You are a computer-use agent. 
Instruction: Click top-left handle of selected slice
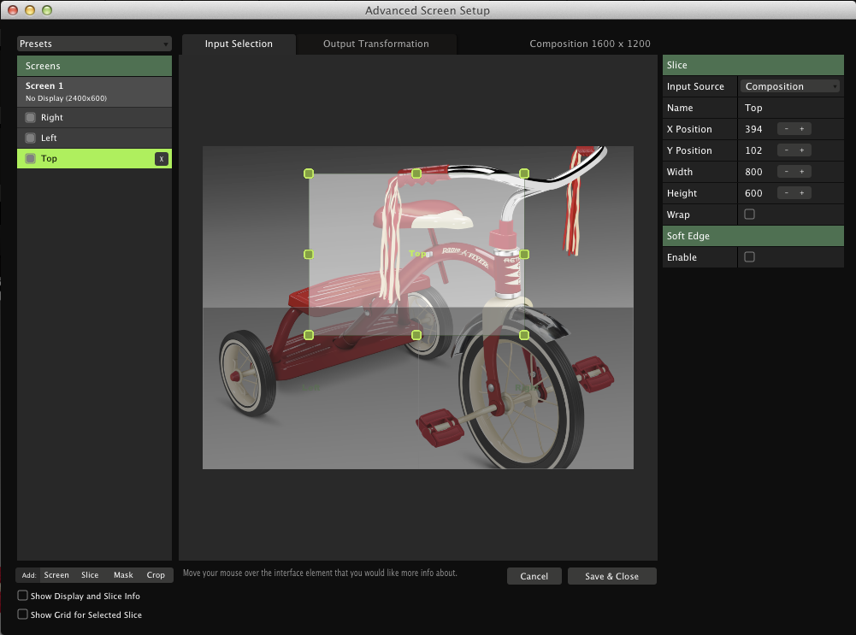pyautogui.click(x=309, y=173)
